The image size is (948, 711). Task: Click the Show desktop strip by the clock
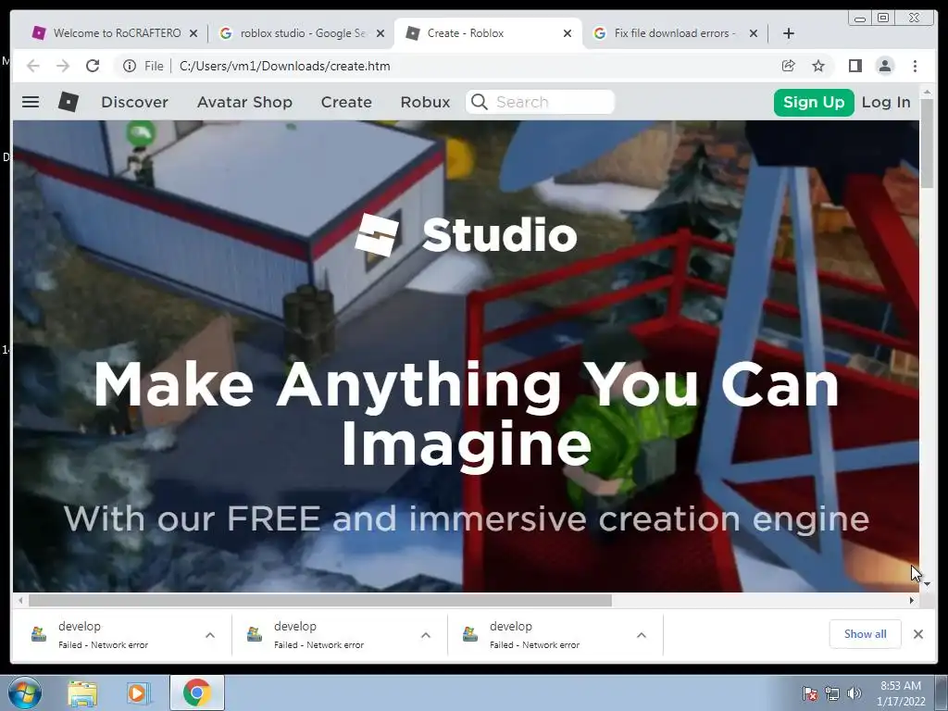(x=942, y=692)
